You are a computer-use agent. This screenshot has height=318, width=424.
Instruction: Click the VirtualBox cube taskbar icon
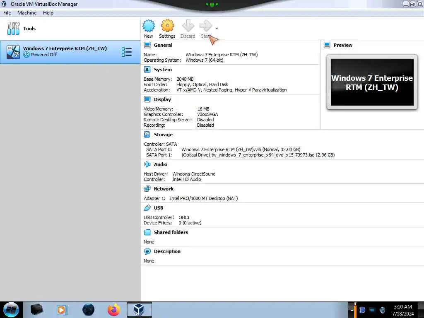pyautogui.click(x=140, y=310)
